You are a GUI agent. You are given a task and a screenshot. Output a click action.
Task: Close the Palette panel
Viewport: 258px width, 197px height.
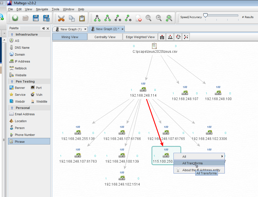pos(48,28)
